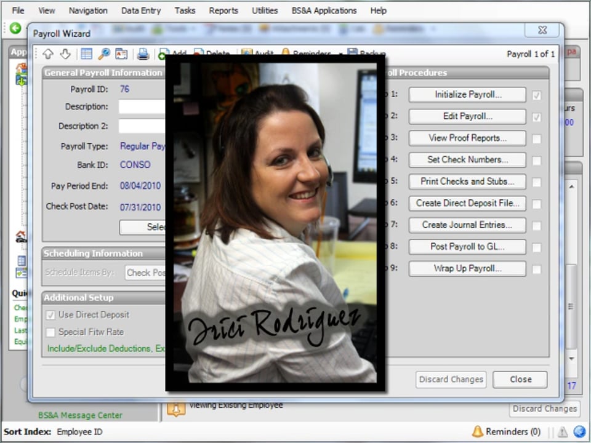Click Discard Changes in the background window
Image resolution: width=591 pixels, height=443 pixels.
point(545,409)
